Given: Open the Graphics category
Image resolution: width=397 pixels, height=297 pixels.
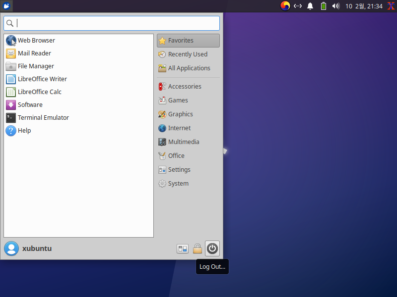Looking at the screenshot, I should (x=188, y=114).
